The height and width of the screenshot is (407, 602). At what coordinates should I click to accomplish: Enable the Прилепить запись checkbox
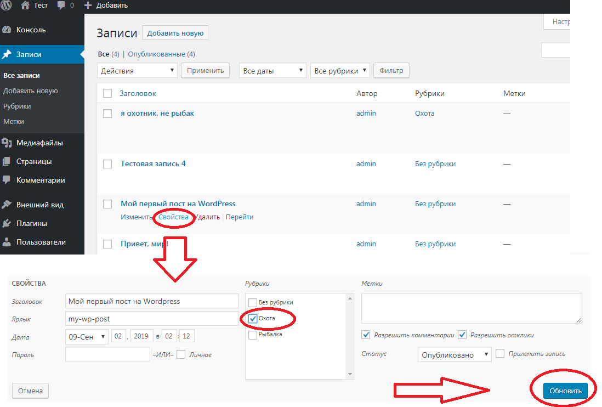(x=500, y=354)
